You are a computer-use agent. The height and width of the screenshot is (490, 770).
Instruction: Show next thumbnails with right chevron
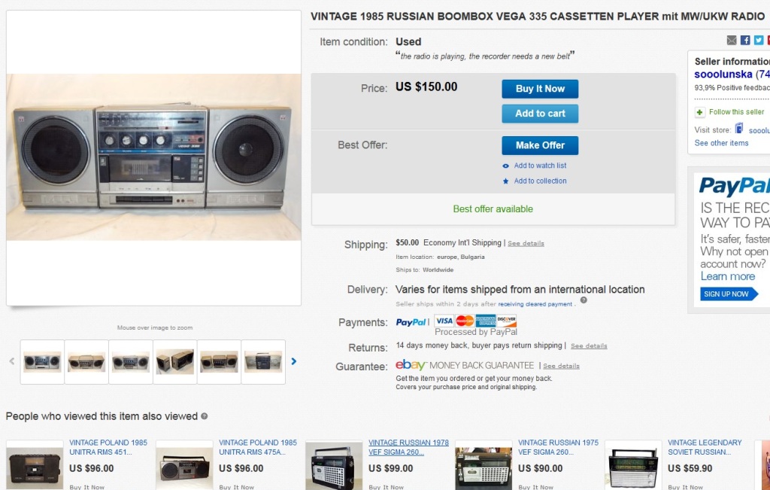(294, 361)
